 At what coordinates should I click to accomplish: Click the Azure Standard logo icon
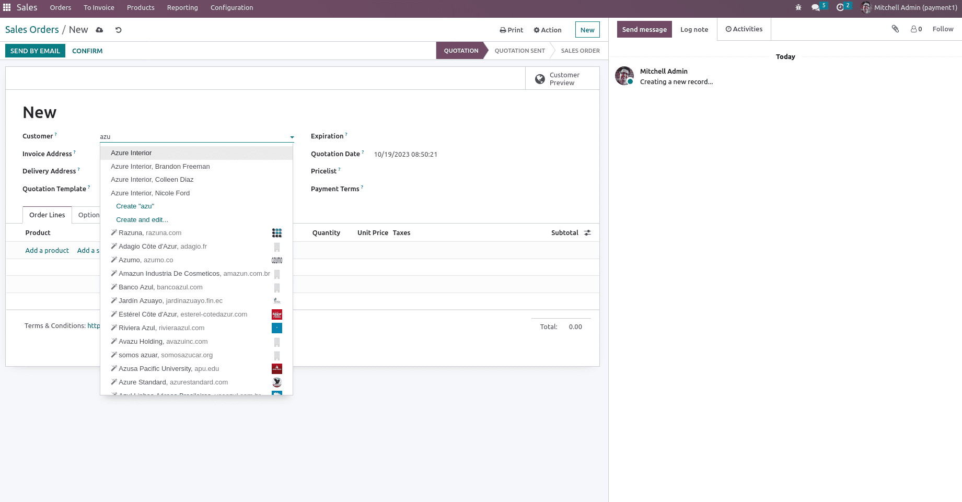(x=277, y=382)
